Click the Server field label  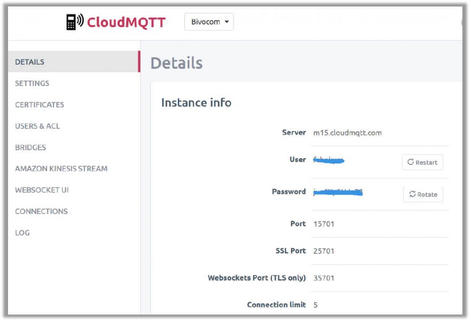pos(294,132)
